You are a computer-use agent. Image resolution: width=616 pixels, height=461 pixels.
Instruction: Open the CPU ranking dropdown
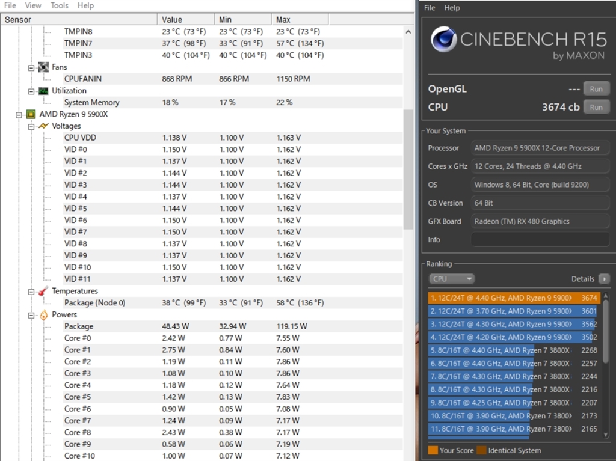452,279
